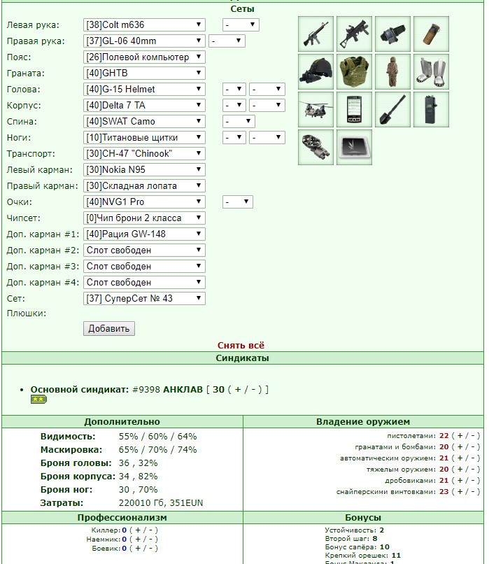The height and width of the screenshot is (564, 489).
Task: Open the extra pocket #4 dropdown
Action: tap(144, 283)
